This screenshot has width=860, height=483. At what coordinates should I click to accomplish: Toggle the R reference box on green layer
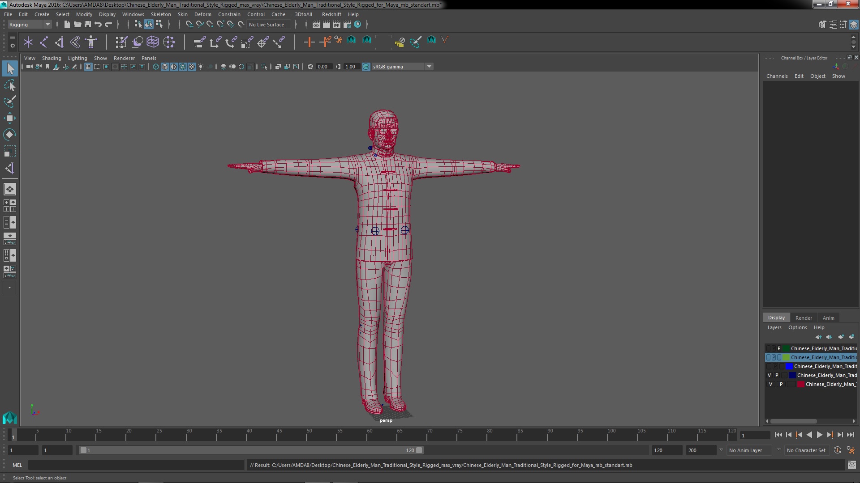pos(779,348)
